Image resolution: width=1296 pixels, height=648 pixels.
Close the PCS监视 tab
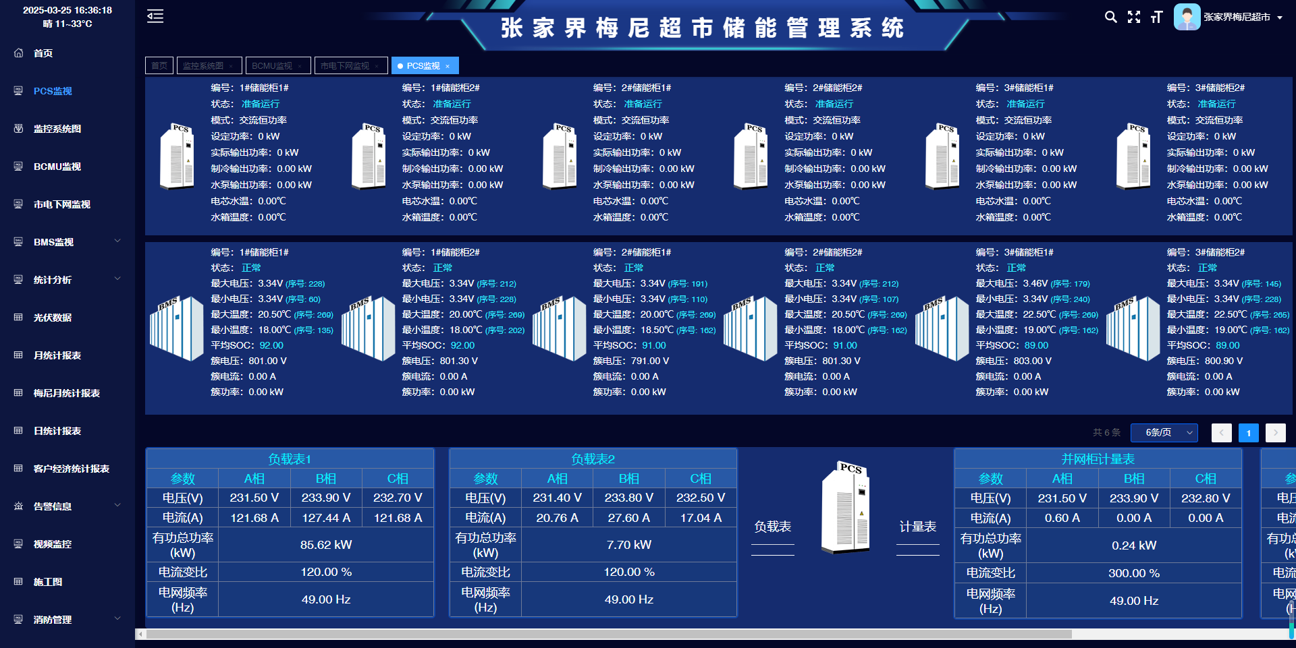(448, 66)
